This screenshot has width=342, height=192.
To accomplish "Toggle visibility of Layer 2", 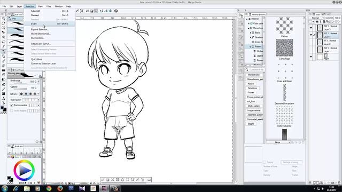I will click(311, 42).
